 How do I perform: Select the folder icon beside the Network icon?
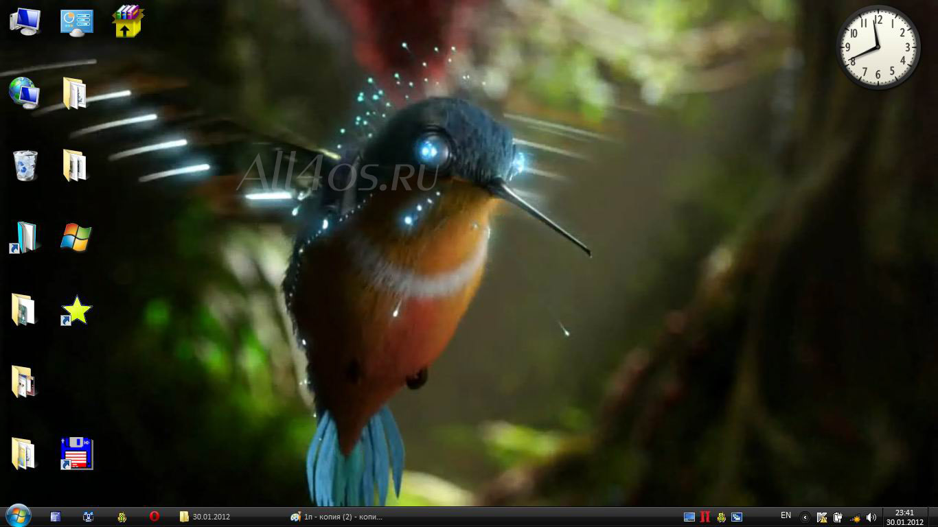(75, 93)
